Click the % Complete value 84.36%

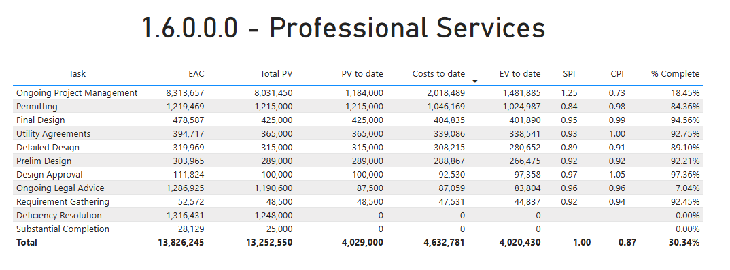[x=685, y=106]
